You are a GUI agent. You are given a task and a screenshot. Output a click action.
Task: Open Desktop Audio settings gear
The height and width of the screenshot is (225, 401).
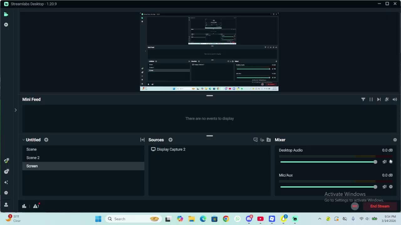click(391, 162)
